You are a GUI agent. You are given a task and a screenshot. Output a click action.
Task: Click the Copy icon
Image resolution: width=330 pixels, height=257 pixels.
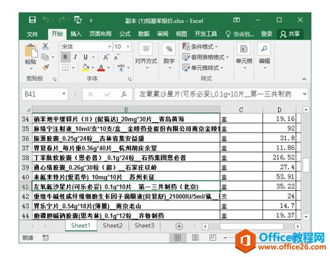point(45,56)
